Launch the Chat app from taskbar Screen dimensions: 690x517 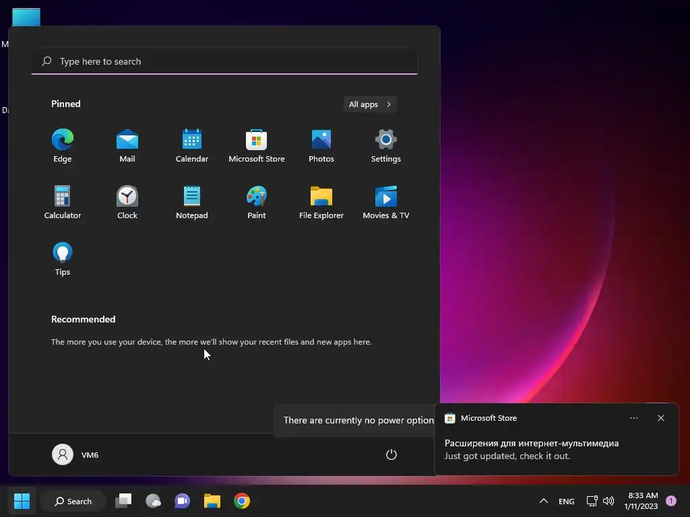182,501
